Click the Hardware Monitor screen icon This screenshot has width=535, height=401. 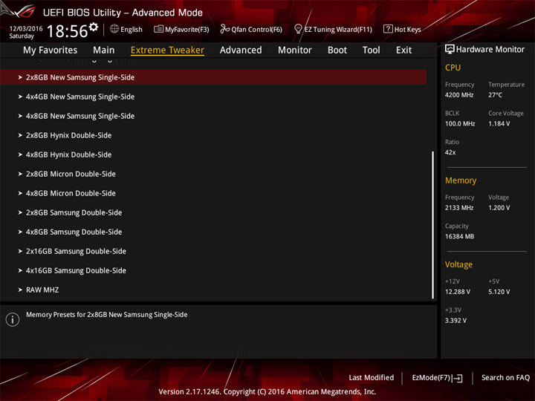450,50
